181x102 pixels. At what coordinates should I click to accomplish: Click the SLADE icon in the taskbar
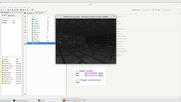(39, 101)
